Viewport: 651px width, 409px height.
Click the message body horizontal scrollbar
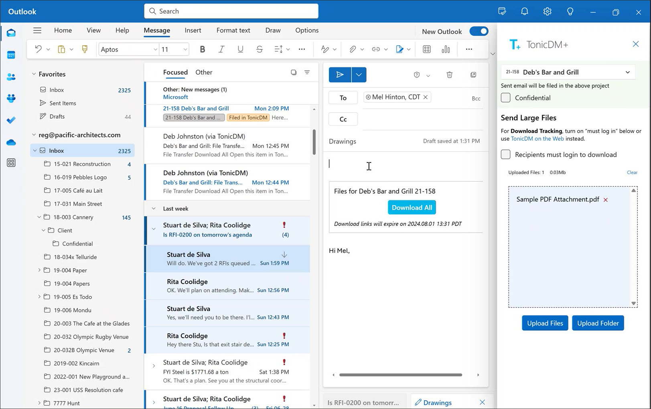(400, 375)
